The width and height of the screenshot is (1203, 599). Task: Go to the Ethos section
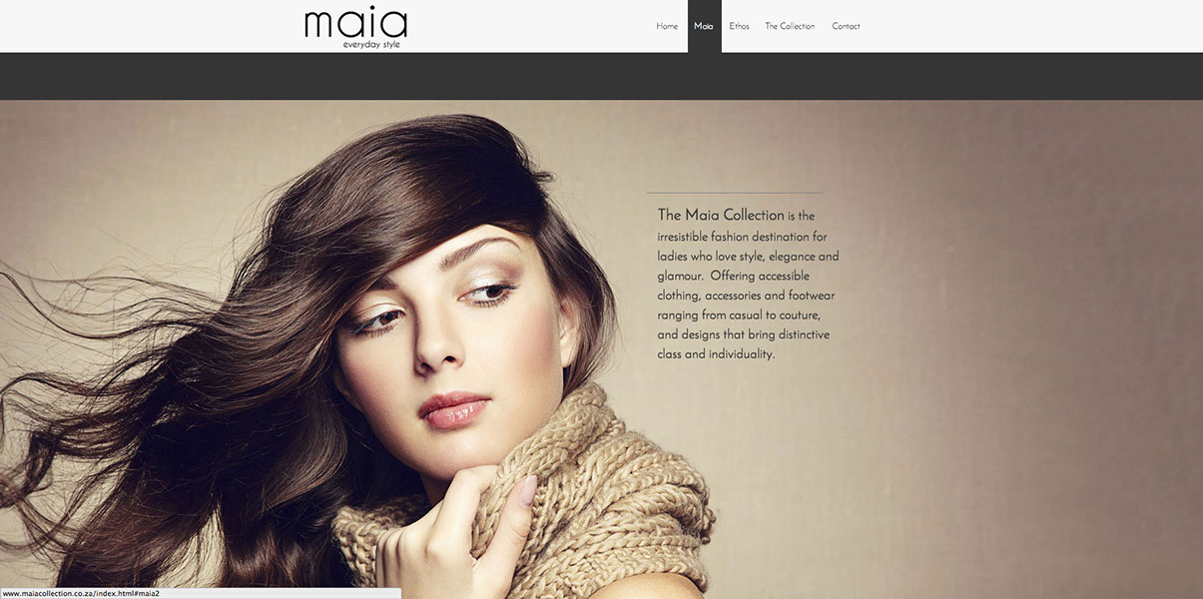739,26
